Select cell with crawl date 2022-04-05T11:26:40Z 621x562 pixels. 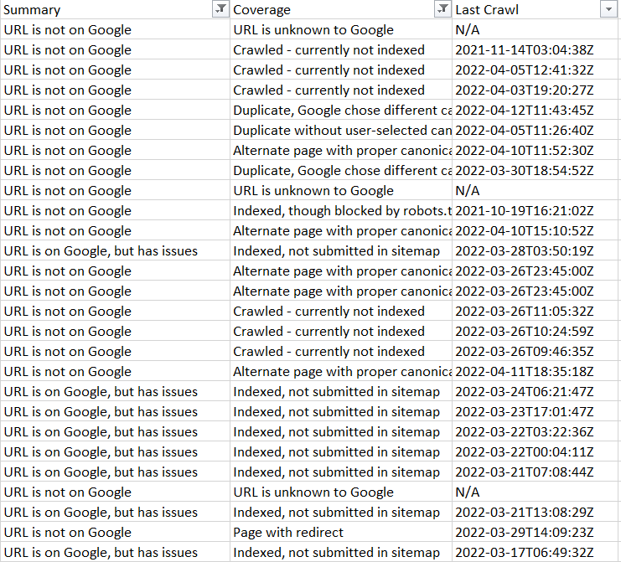coord(535,130)
